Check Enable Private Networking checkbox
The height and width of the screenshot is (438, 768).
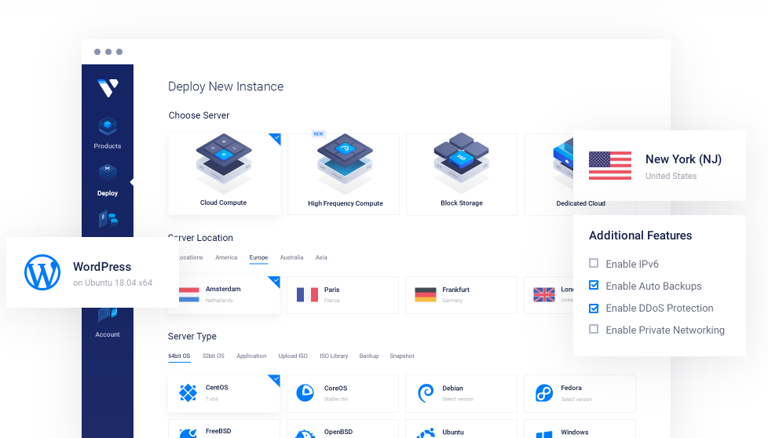[x=594, y=330]
